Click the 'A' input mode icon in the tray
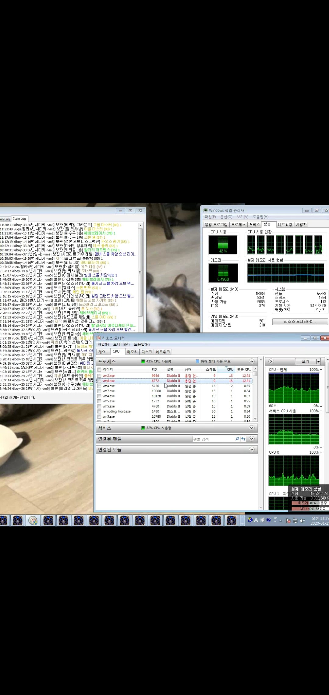 coord(256,520)
